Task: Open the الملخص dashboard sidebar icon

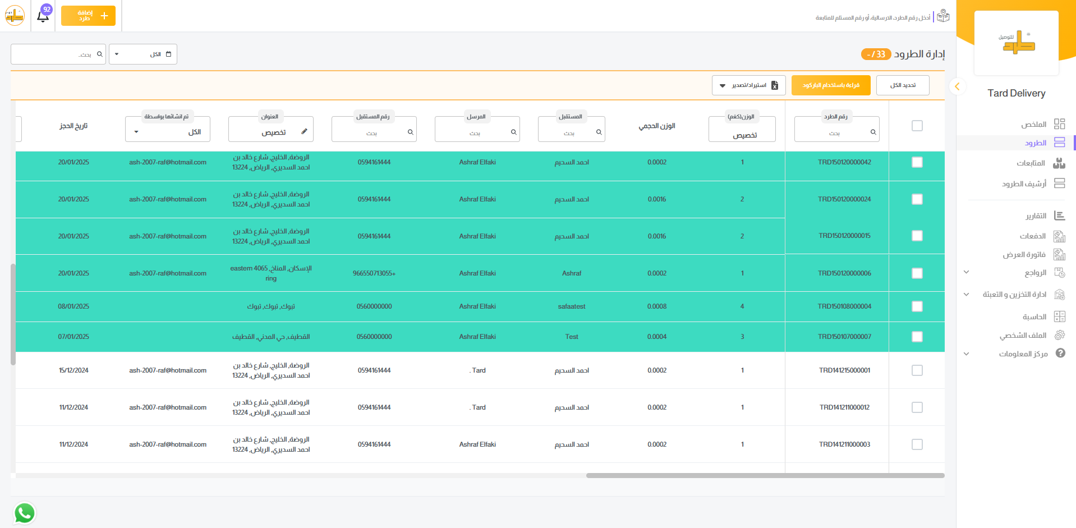Action: tap(1059, 124)
